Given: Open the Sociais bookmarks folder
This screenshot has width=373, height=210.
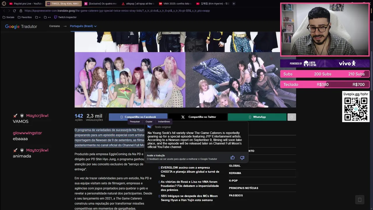Looking at the screenshot, I should point(8,17).
